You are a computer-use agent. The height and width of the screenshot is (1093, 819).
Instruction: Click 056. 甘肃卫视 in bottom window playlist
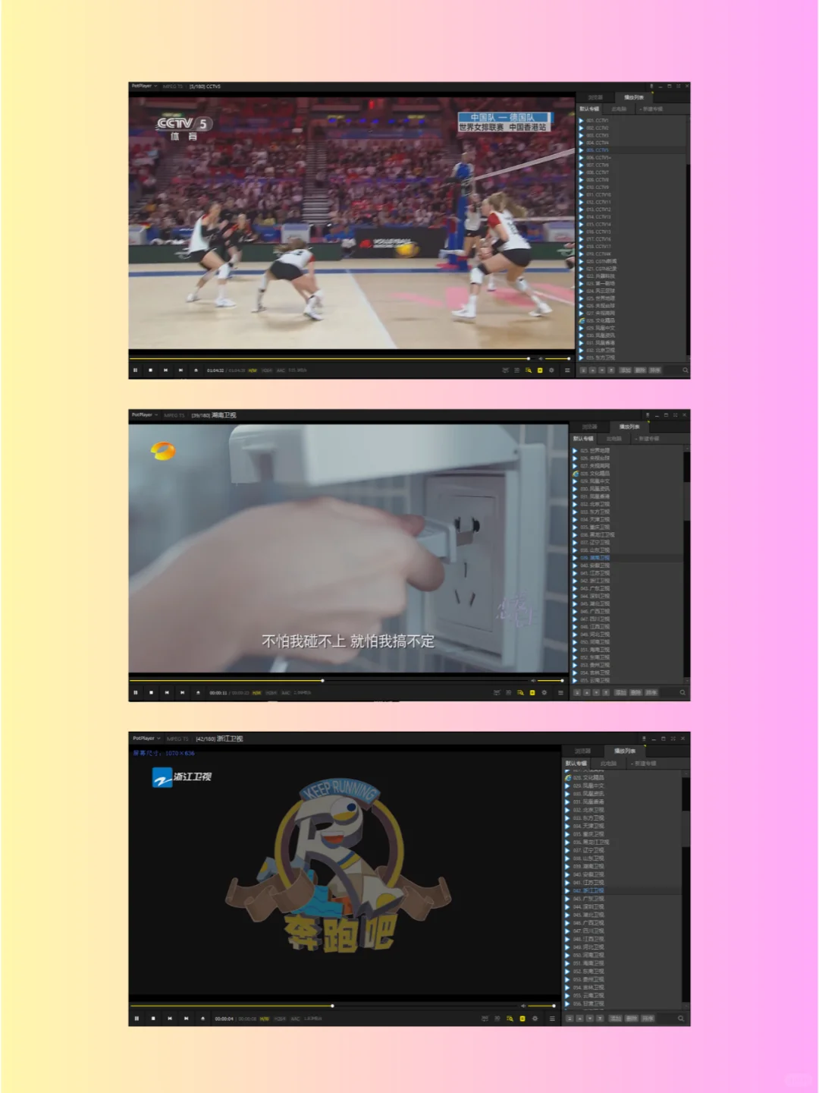click(622, 1003)
